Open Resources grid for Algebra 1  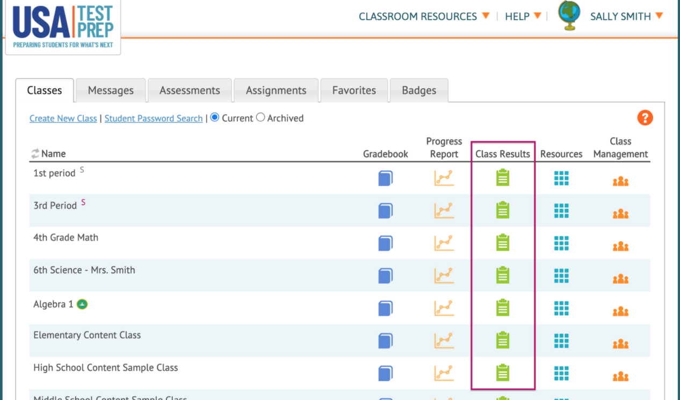click(x=561, y=309)
